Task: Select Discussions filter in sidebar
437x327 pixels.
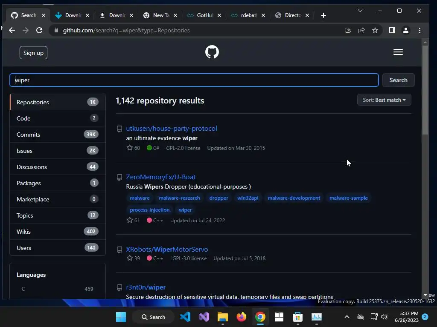Action: click(x=58, y=167)
